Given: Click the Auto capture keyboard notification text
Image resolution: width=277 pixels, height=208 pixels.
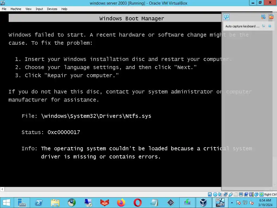Looking at the screenshot, I should (x=242, y=26).
